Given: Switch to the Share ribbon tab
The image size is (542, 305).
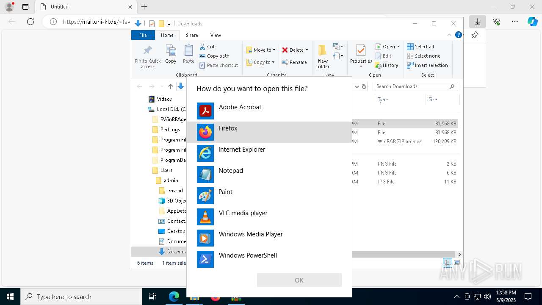Looking at the screenshot, I should coord(192,35).
